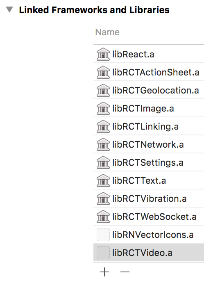Viewport: 204px width, 283px height.
Task: Select the libRCTVibration.a row
Action: pyautogui.click(x=149, y=199)
